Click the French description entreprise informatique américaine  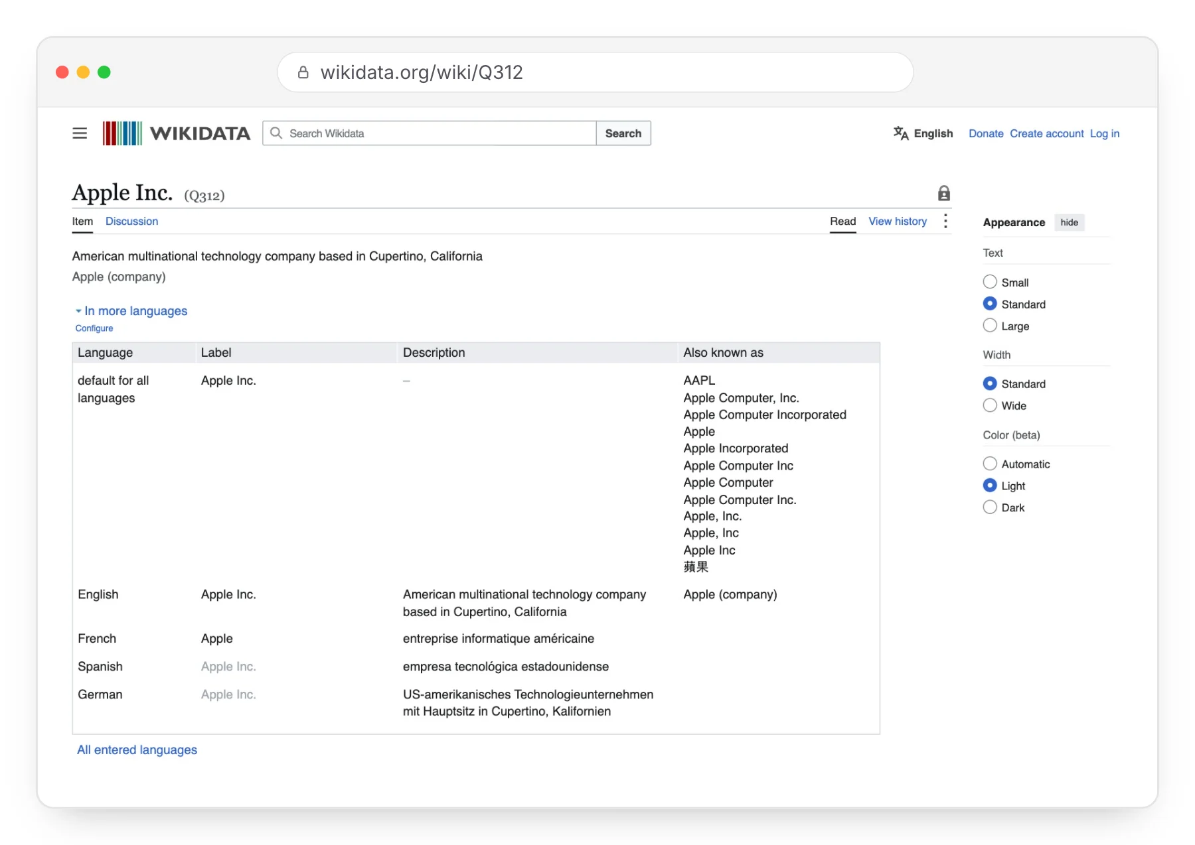tap(499, 638)
